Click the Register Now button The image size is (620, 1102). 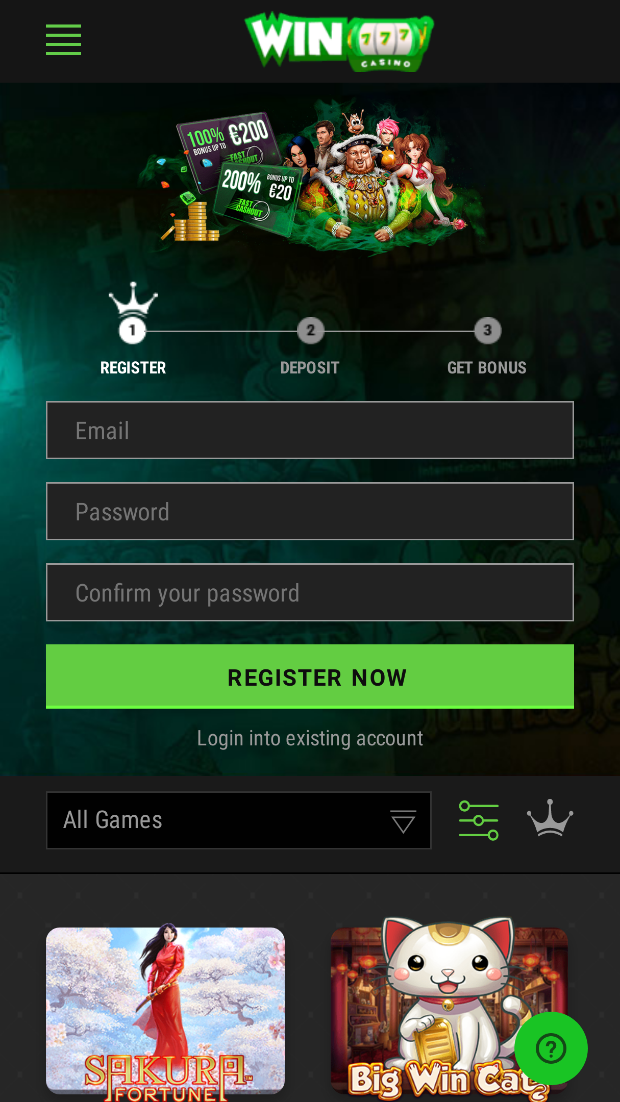pos(310,677)
